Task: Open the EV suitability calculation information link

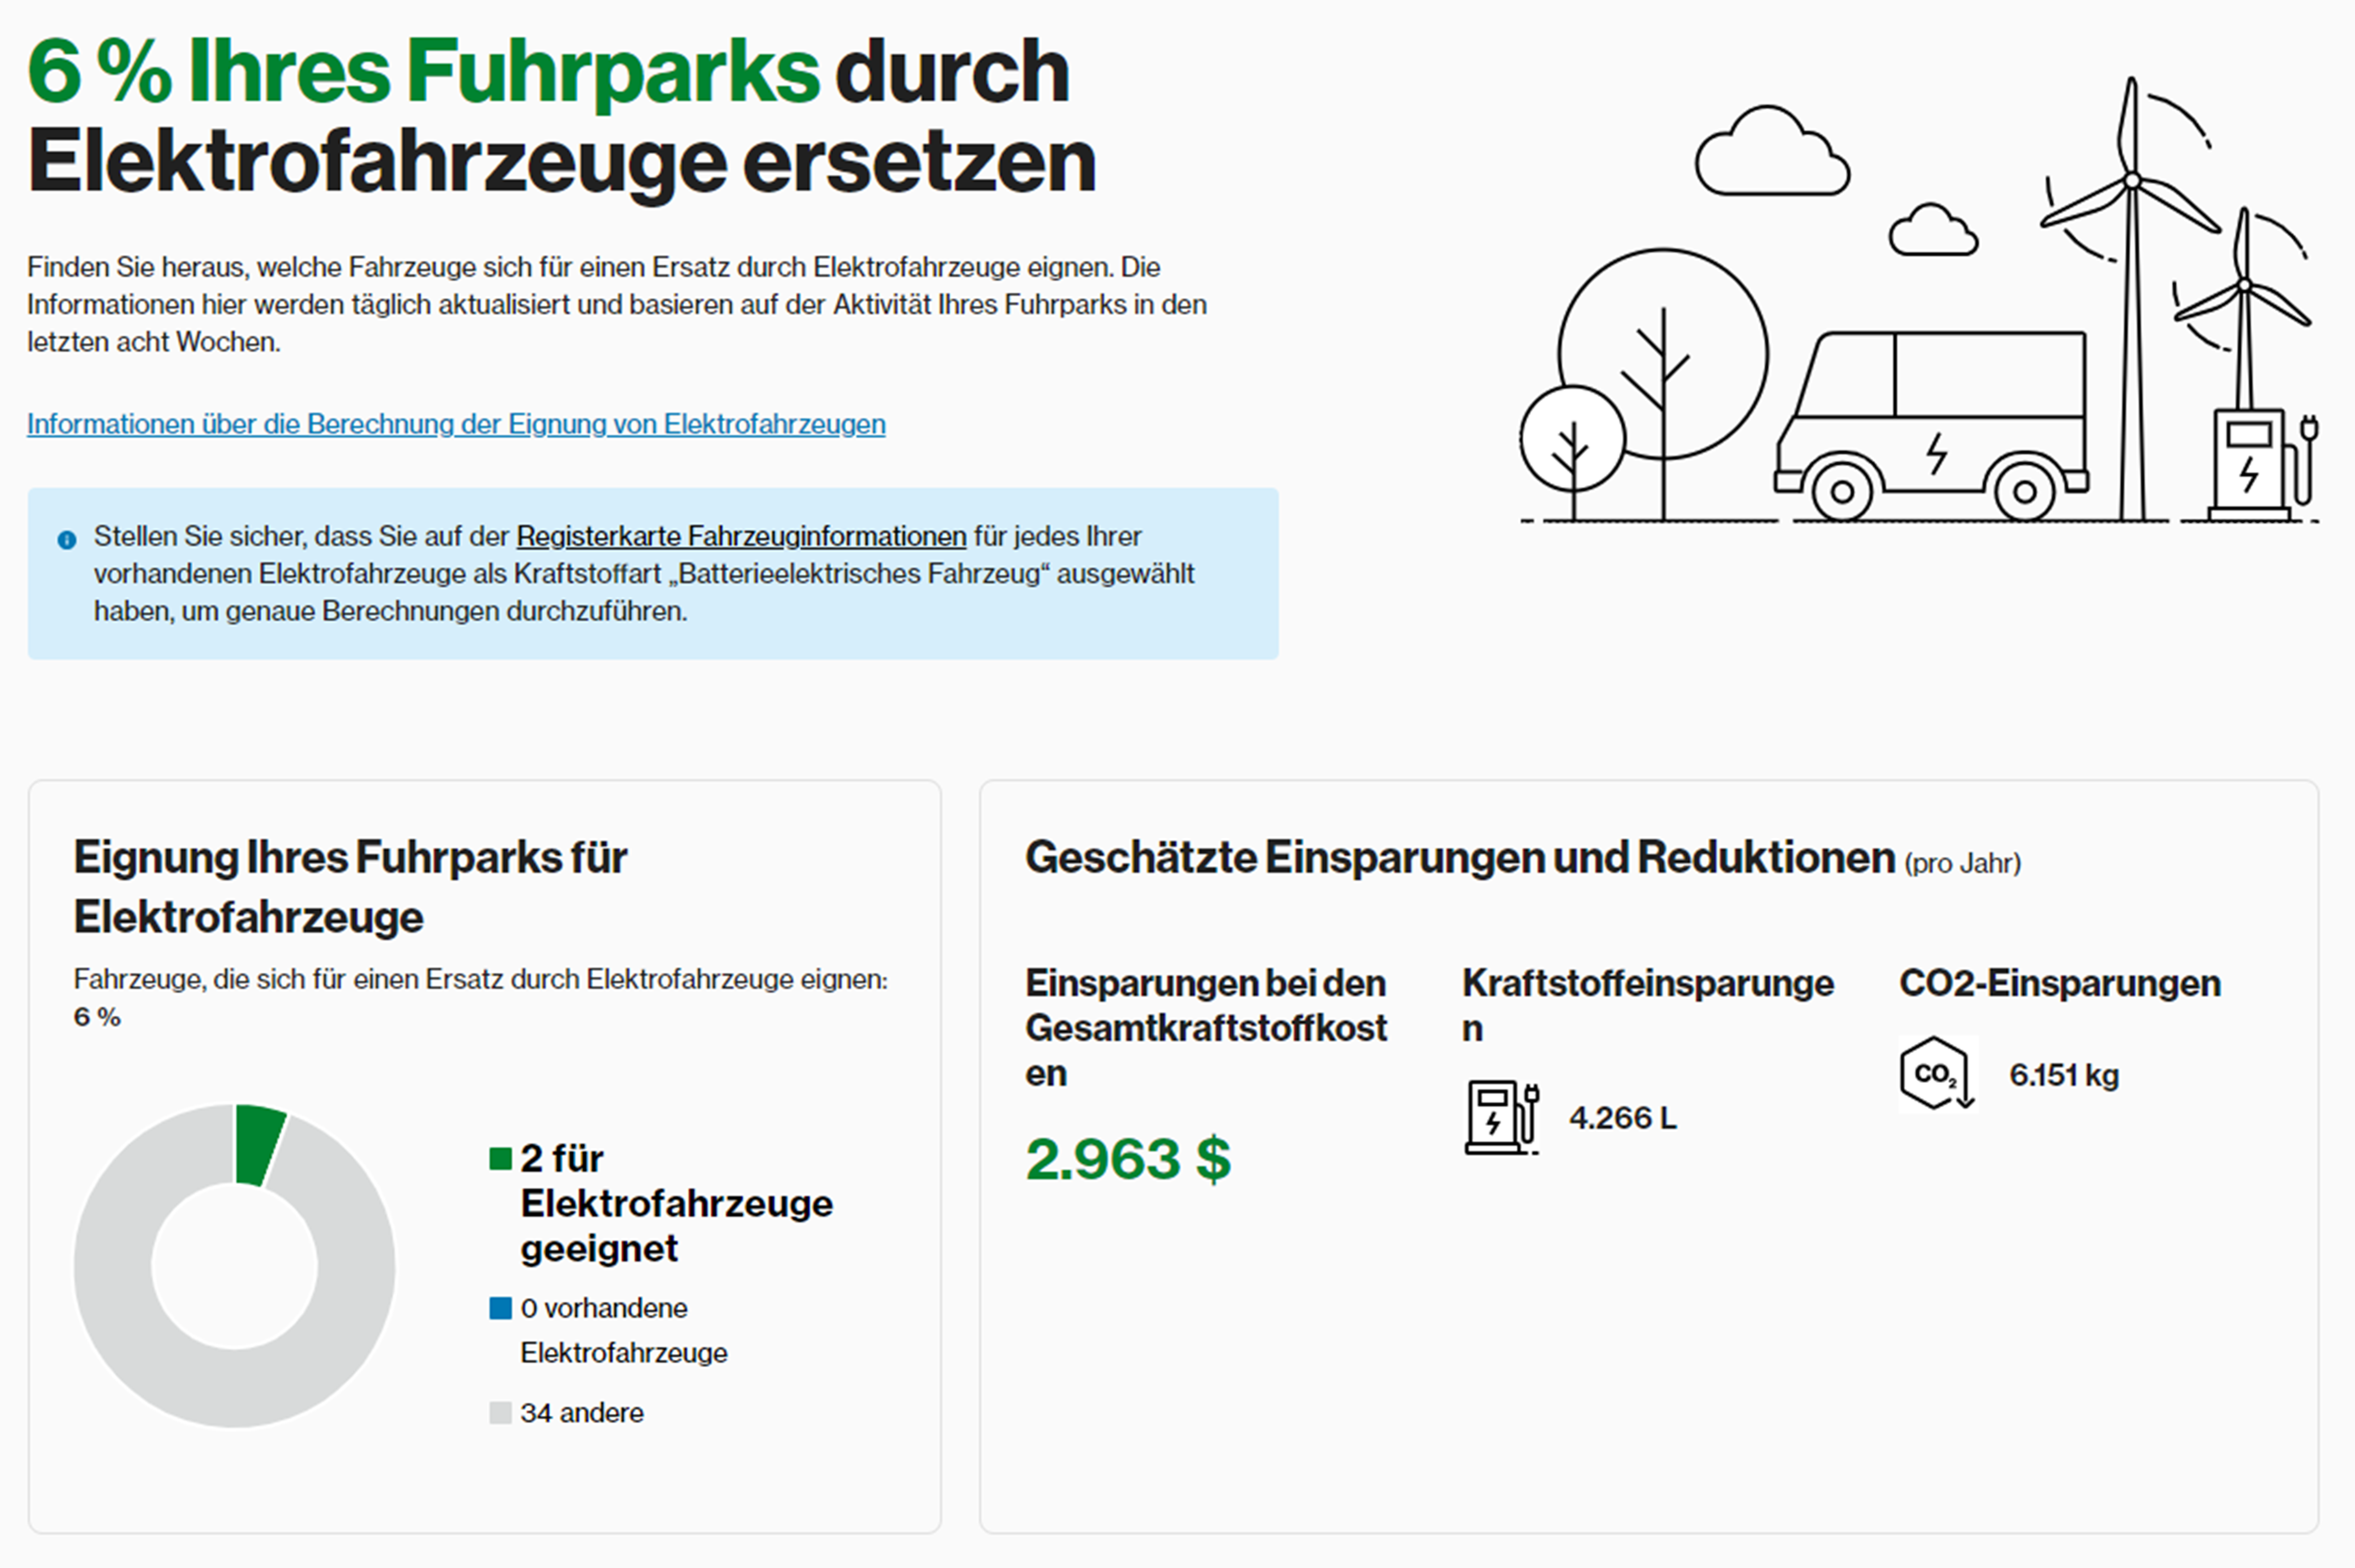Action: (x=456, y=424)
